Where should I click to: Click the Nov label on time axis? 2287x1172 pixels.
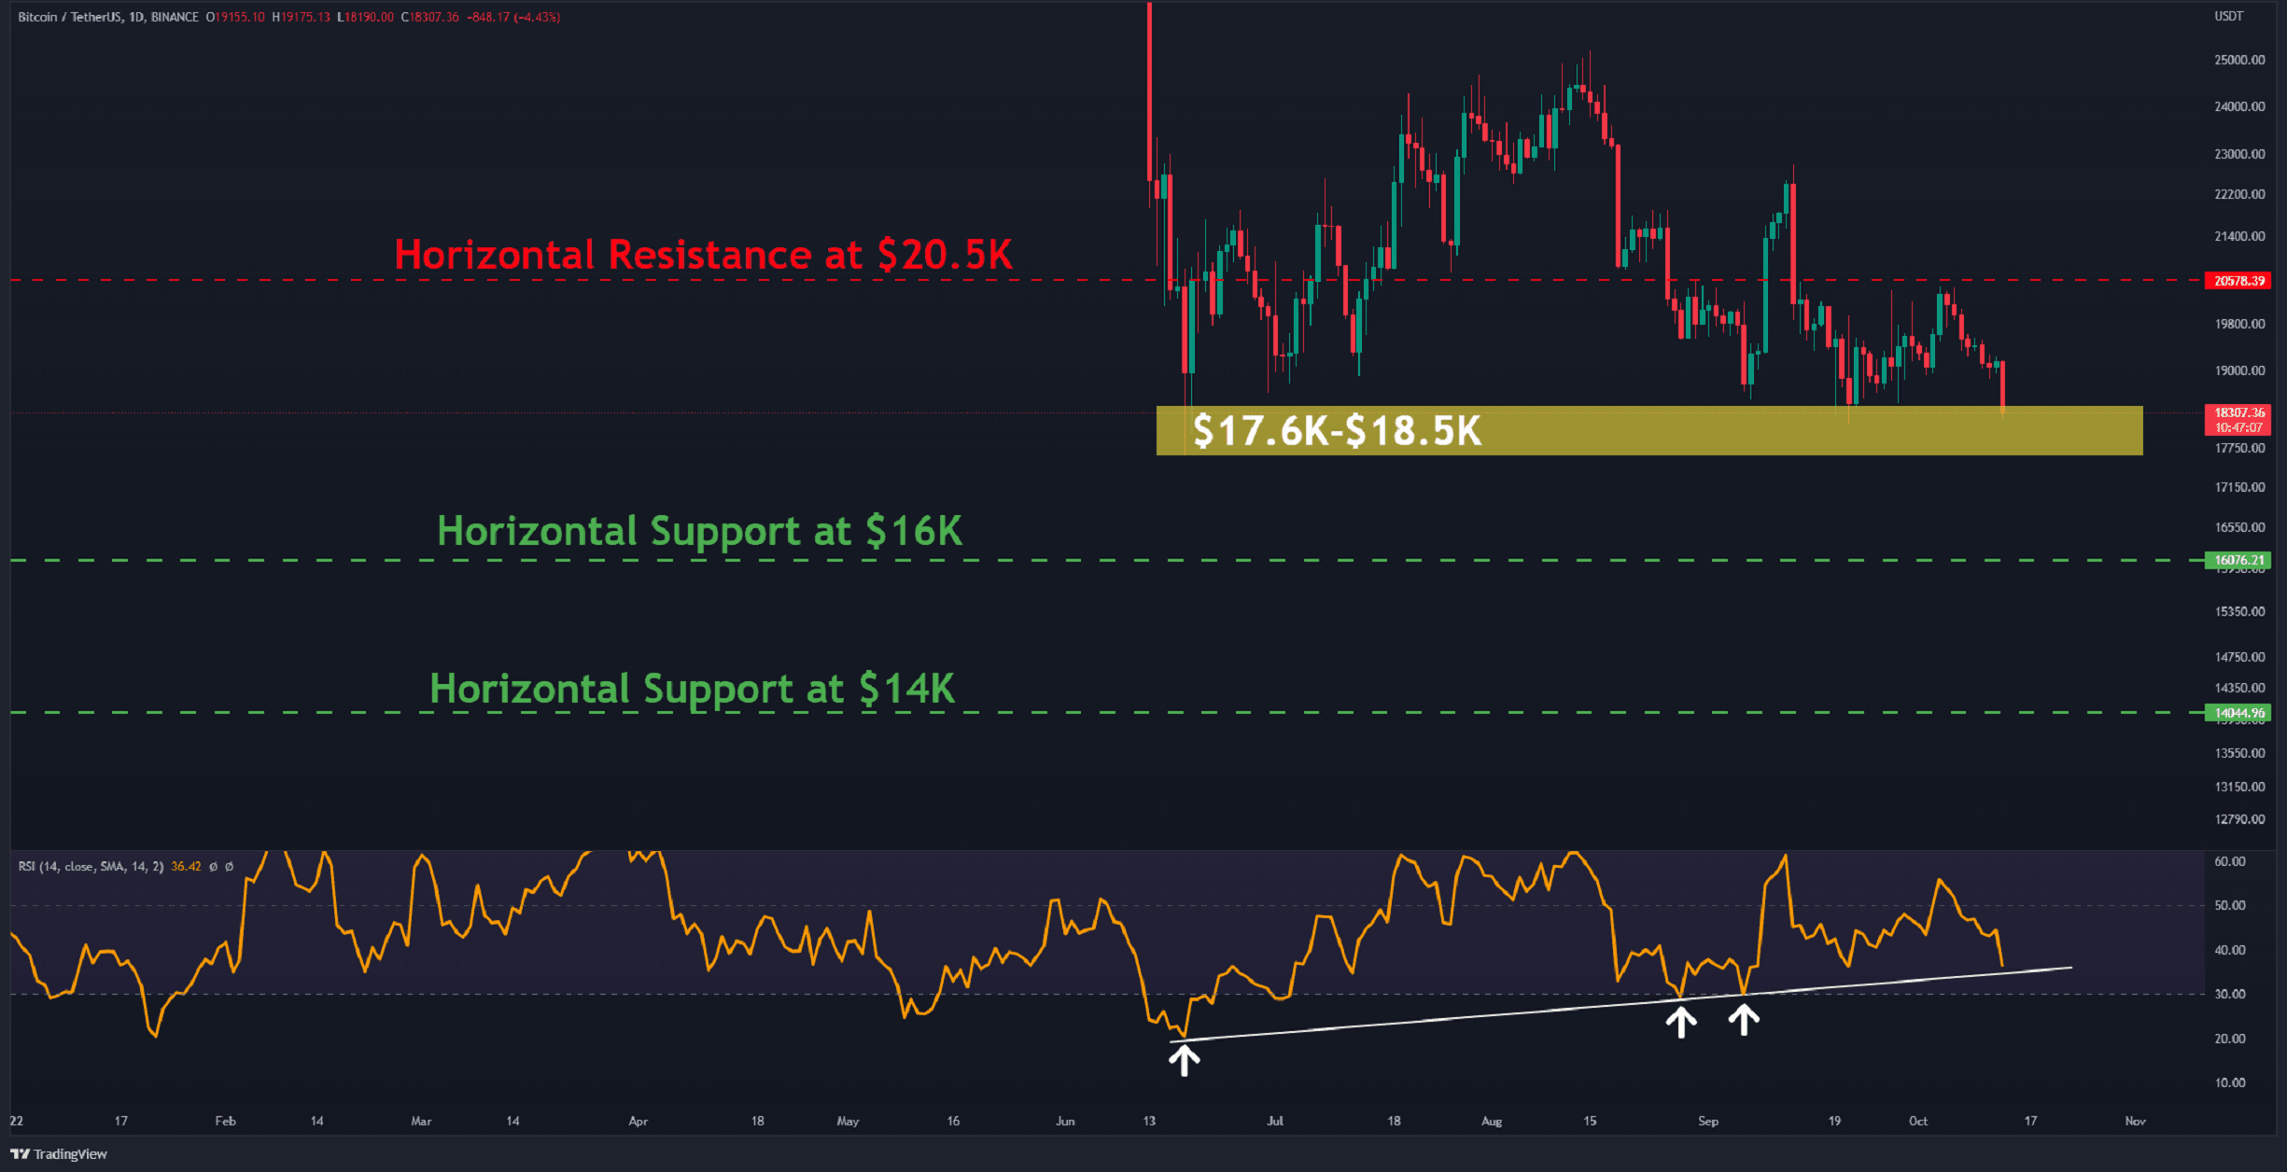pyautogui.click(x=2135, y=1121)
